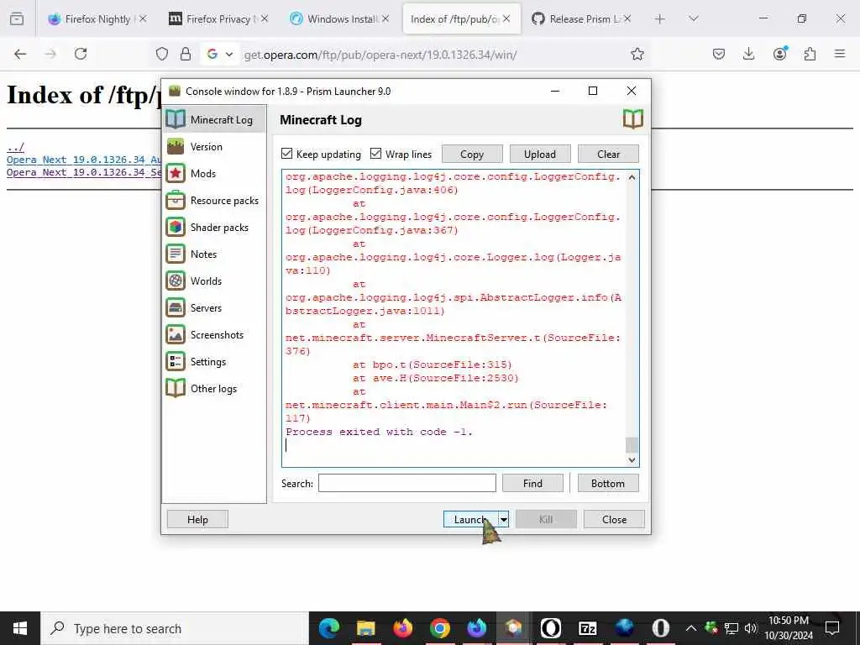Screen dimensions: 860x645
Task: Click the Version grass block icon
Action: (x=176, y=146)
